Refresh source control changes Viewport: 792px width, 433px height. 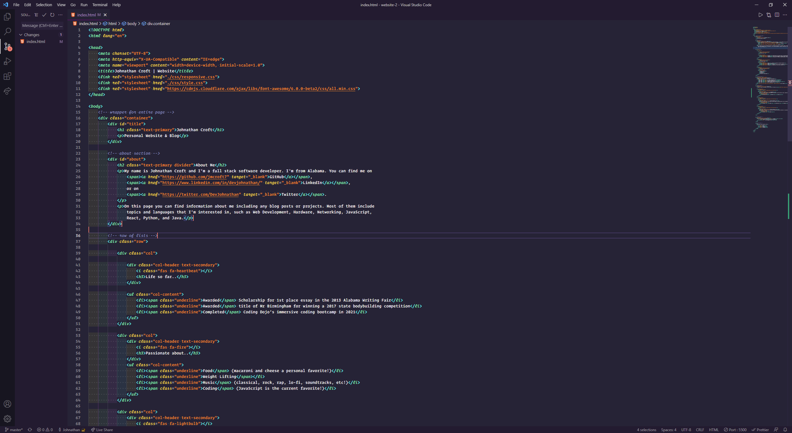click(52, 15)
